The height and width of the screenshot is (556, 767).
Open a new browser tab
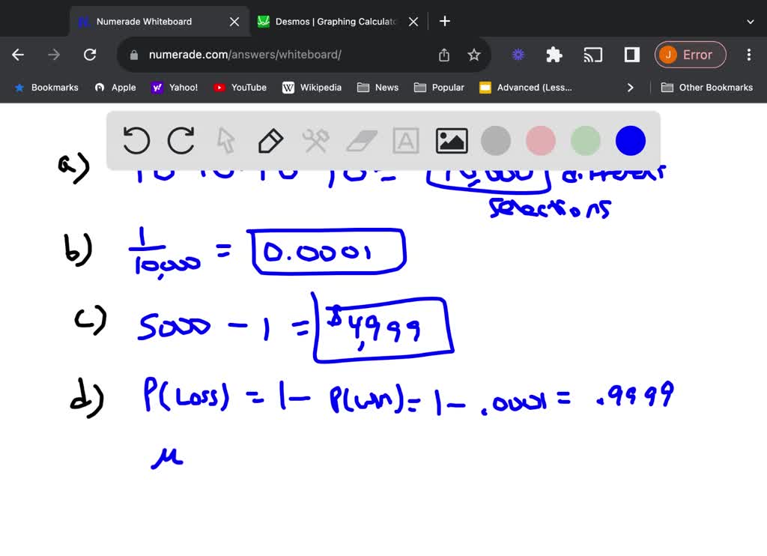pyautogui.click(x=445, y=21)
